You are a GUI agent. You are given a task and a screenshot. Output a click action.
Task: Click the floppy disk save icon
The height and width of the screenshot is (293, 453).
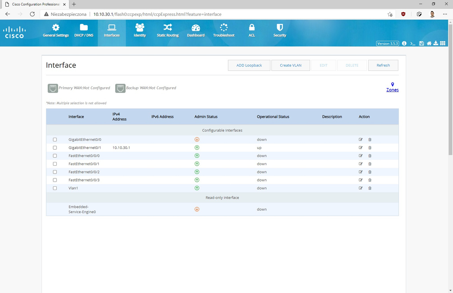(422, 43)
